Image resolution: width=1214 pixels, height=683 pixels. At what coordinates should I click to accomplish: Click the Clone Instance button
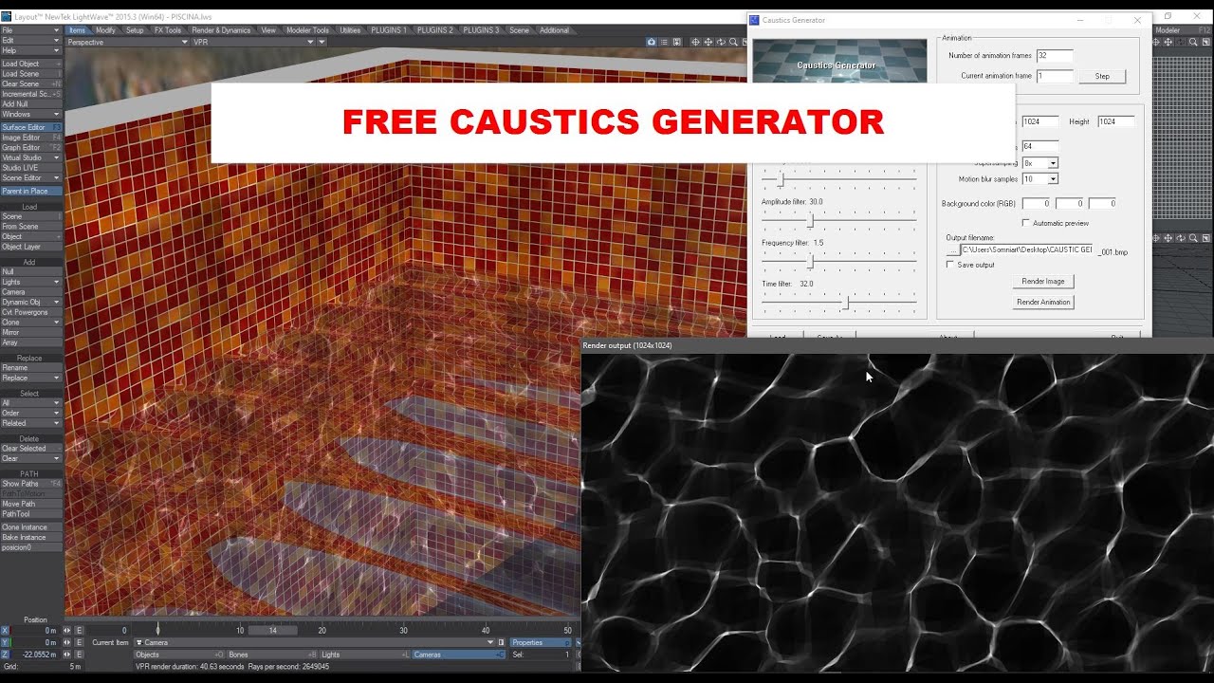(x=31, y=527)
